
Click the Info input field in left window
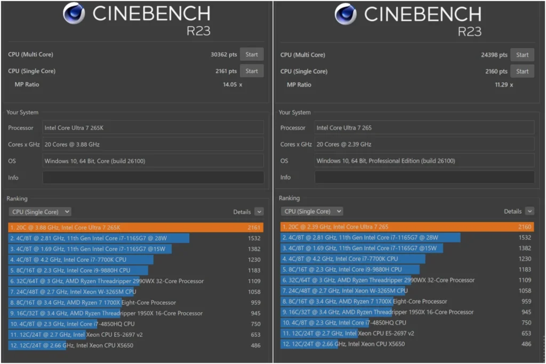pos(153,177)
